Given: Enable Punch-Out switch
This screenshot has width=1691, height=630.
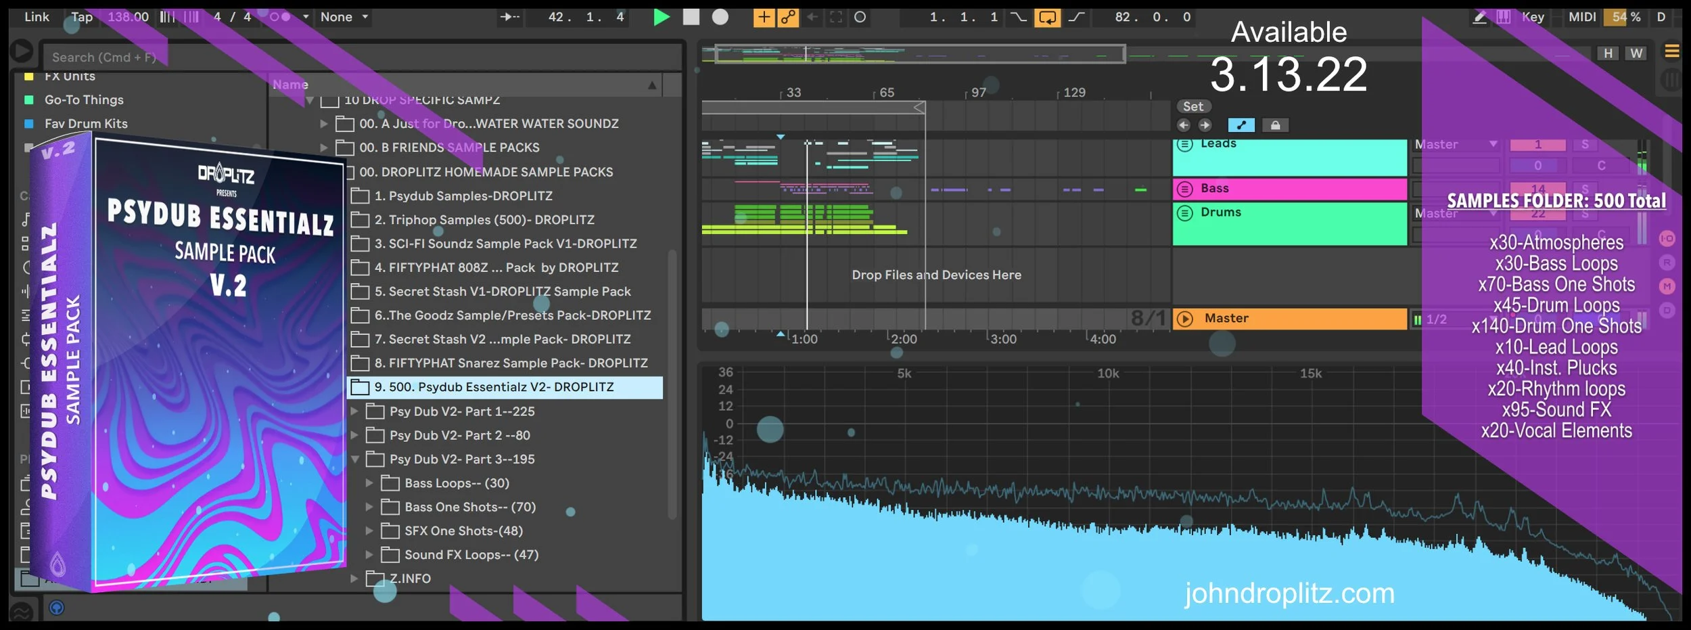Looking at the screenshot, I should click(1076, 17).
